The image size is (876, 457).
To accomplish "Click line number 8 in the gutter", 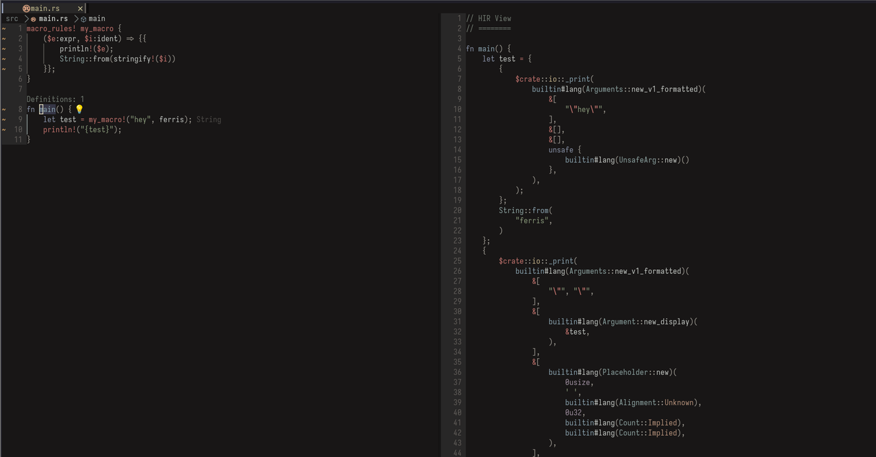I will (x=19, y=109).
